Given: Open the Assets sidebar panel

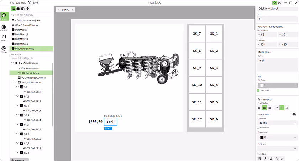Looking at the screenshot, I should point(4,37).
